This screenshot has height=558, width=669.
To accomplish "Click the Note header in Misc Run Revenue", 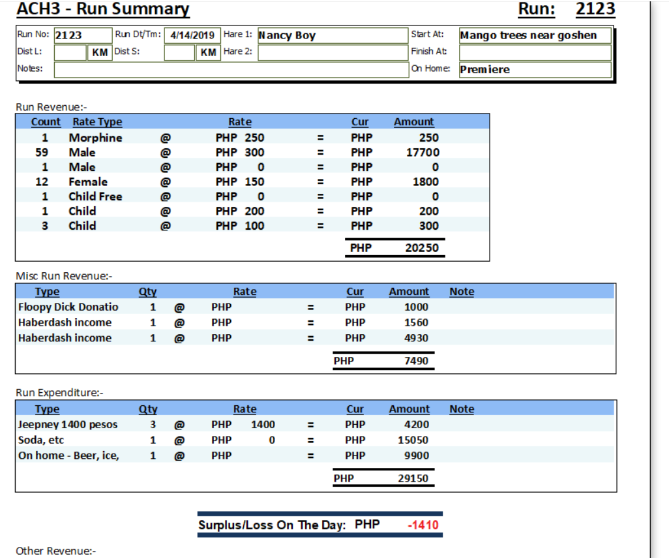I will pos(462,292).
